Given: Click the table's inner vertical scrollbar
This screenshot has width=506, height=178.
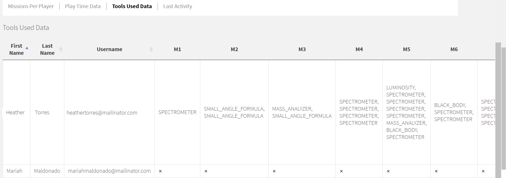Looking at the screenshot, I should [x=498, y=110].
